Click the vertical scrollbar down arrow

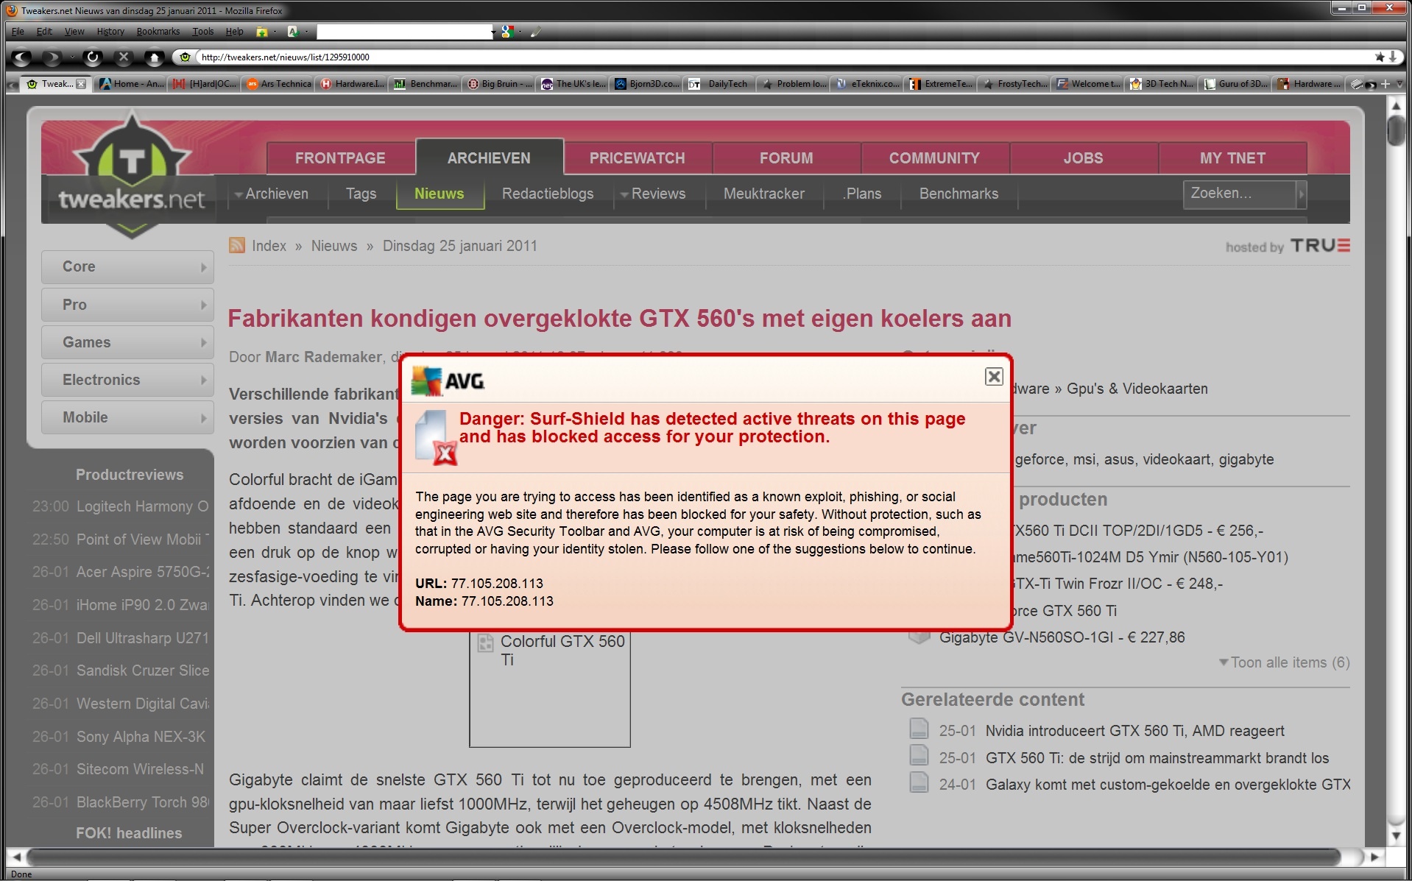click(1396, 836)
